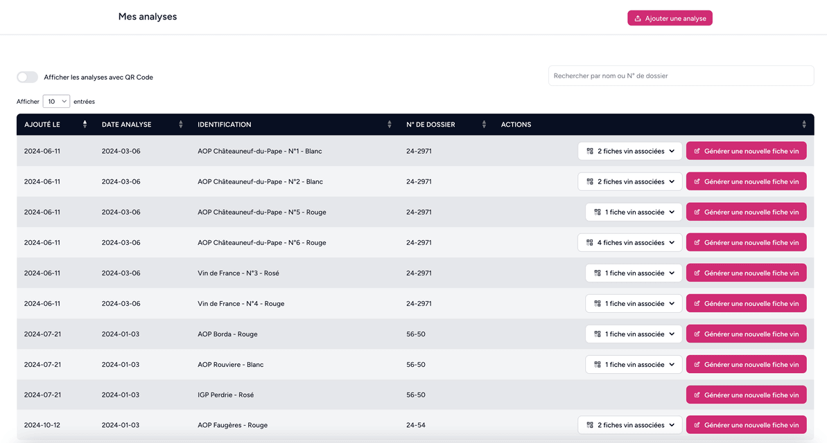Open the entries count dropdown showing 10
Viewport: 827px width, 443px height.
pyautogui.click(x=56, y=101)
